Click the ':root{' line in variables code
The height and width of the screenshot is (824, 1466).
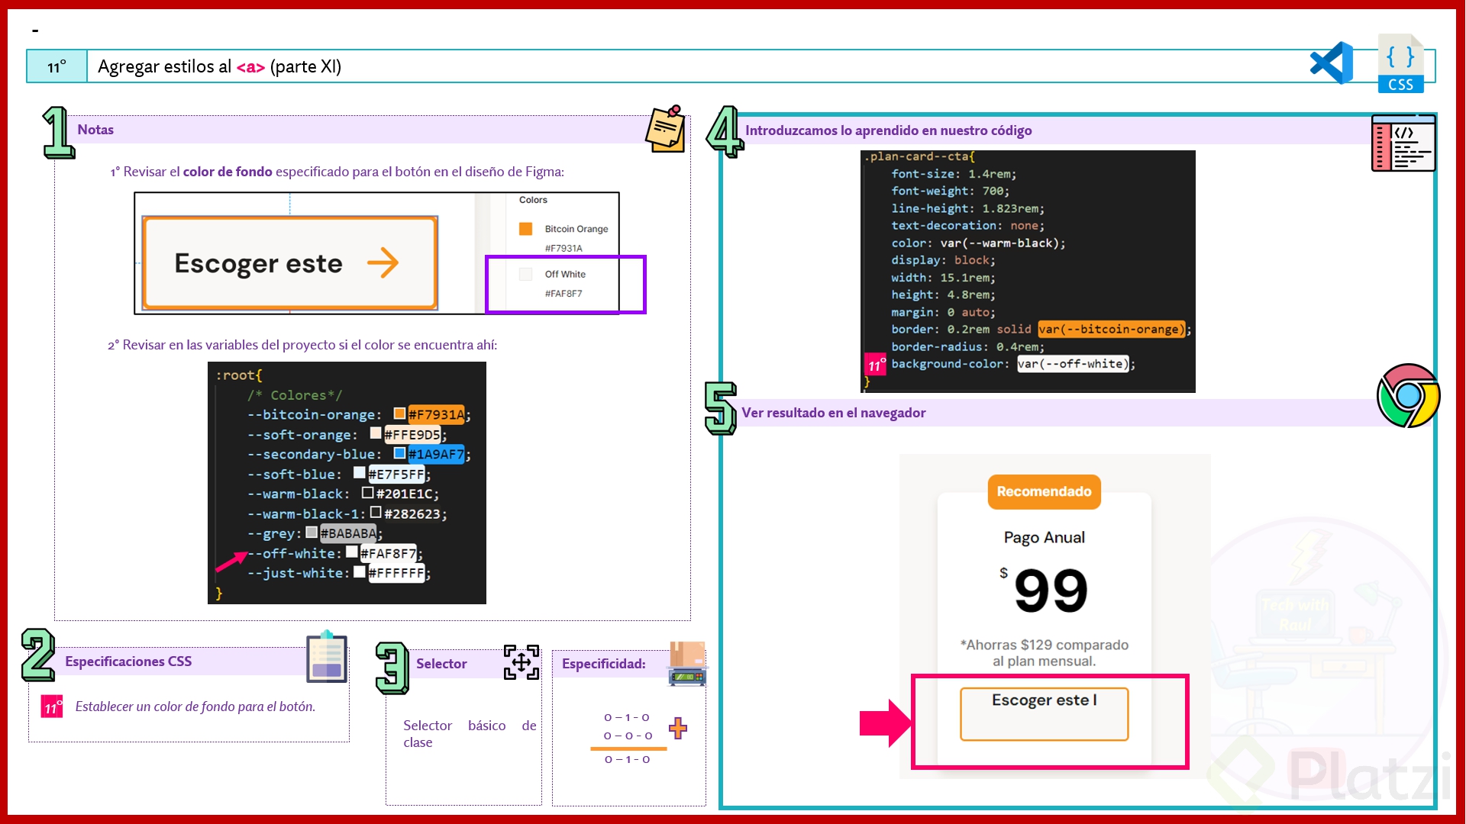[x=239, y=375]
